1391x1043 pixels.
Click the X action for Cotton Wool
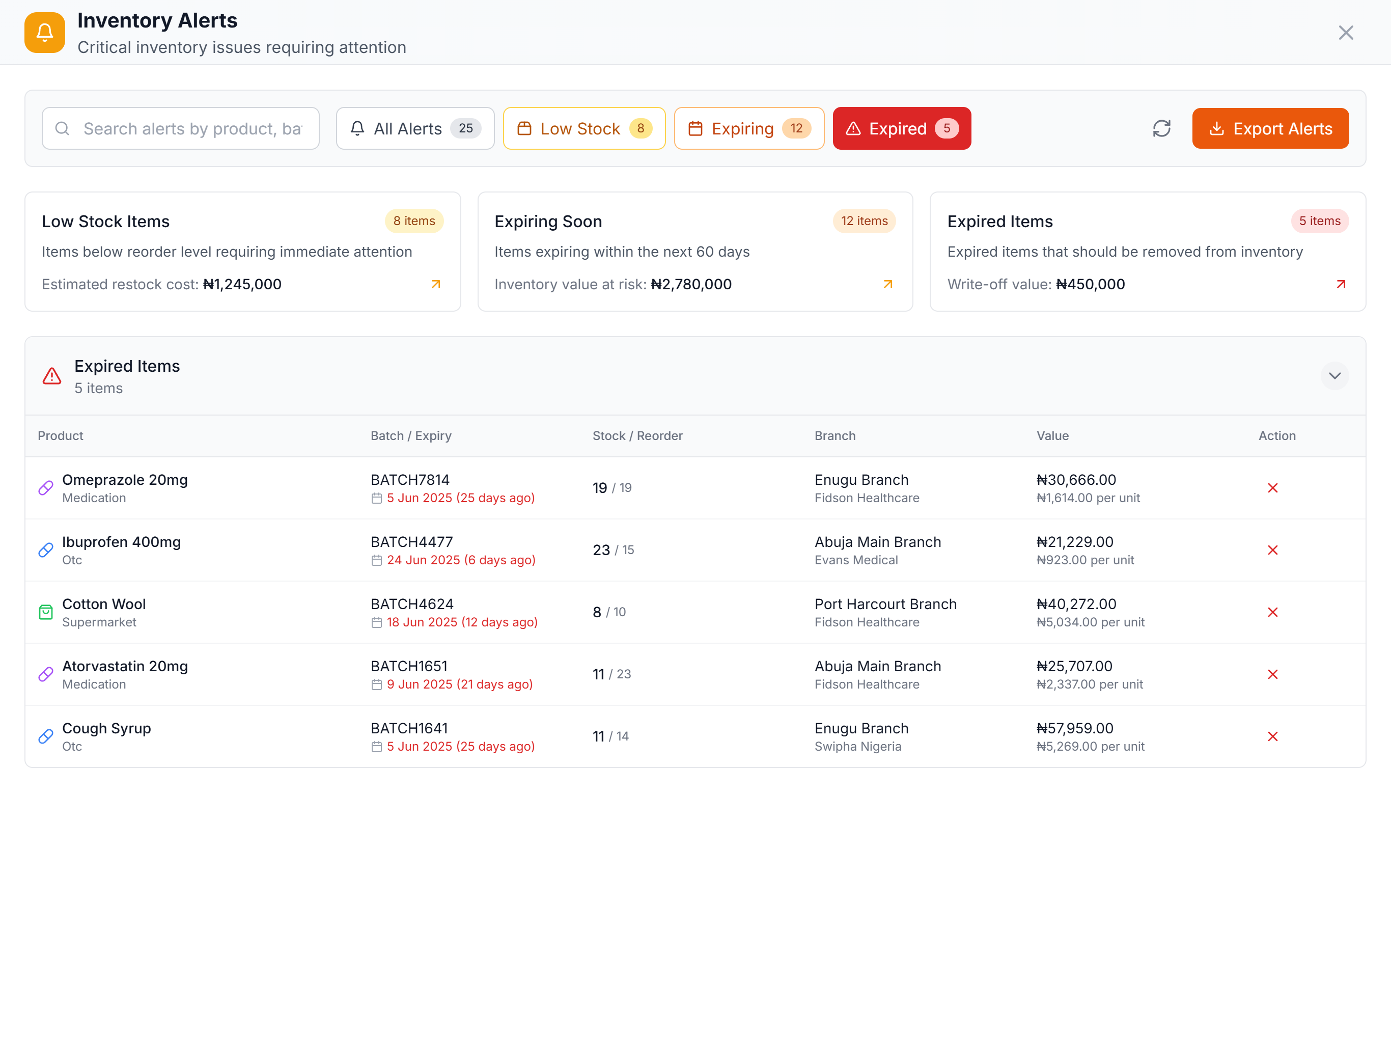(1272, 612)
